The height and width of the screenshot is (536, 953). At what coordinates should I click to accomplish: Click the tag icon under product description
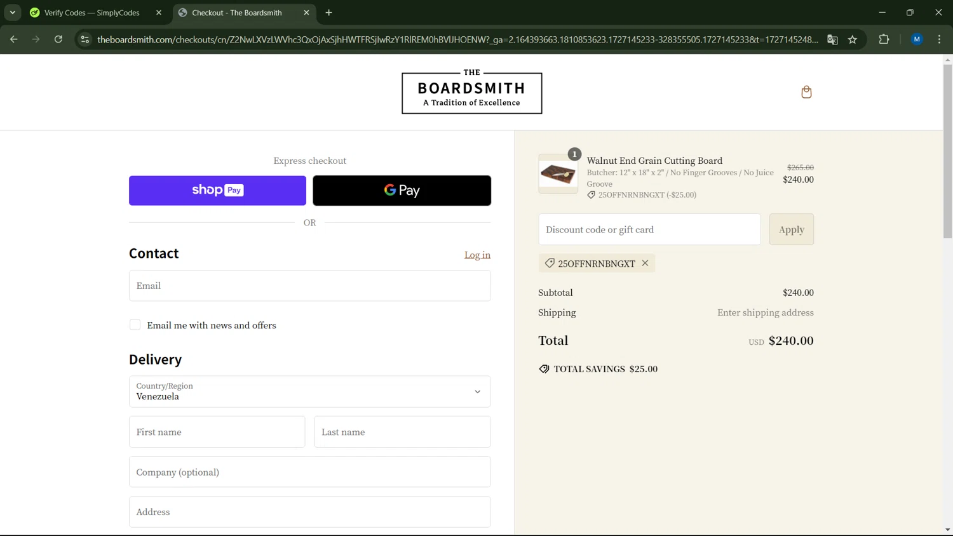(591, 195)
